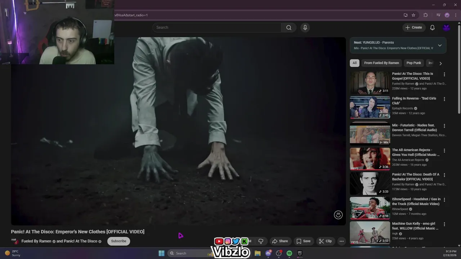
Task: Open Spotify from the taskbar
Action: pos(289,253)
